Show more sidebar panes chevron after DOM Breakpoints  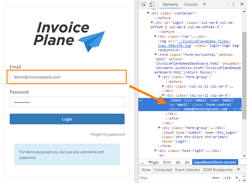point(238,170)
